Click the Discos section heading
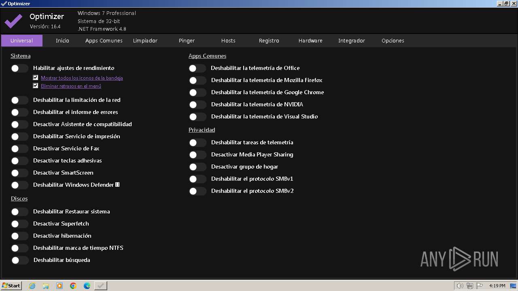The height and width of the screenshot is (291, 518). click(19, 198)
